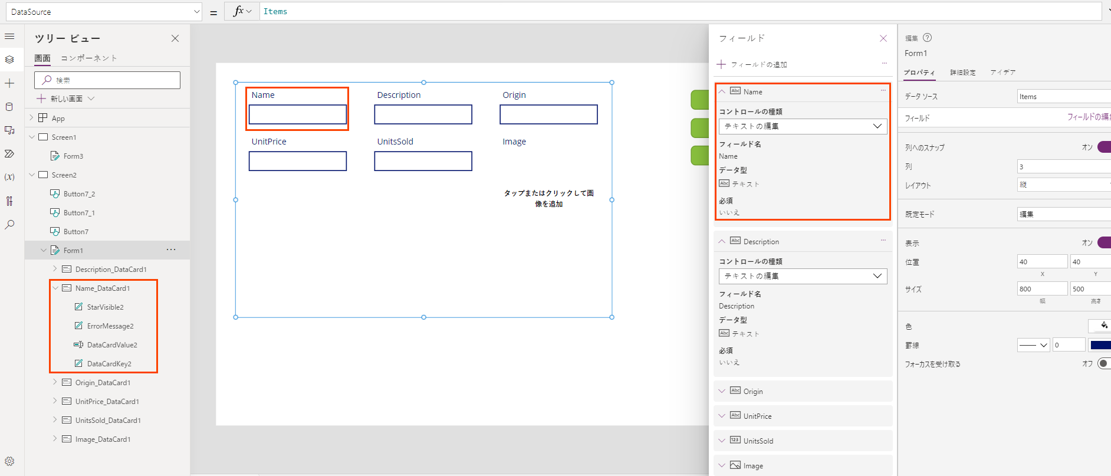Open the Insert plus icon in left rail
1111x476 pixels.
(x=9, y=83)
